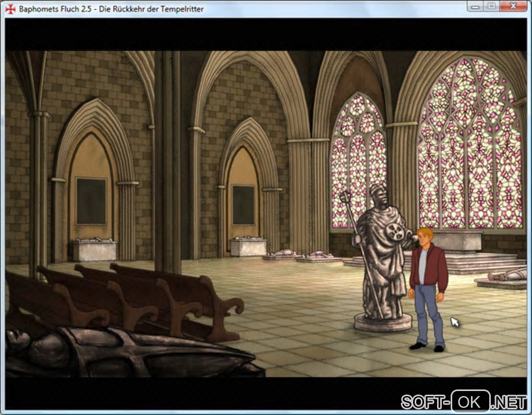Inspect the large stained glass window
The width and height of the screenshot is (532, 415).
click(x=469, y=144)
